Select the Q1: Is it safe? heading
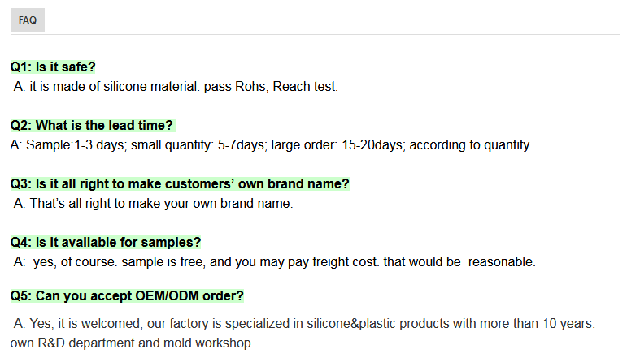The image size is (640, 358). 53,67
